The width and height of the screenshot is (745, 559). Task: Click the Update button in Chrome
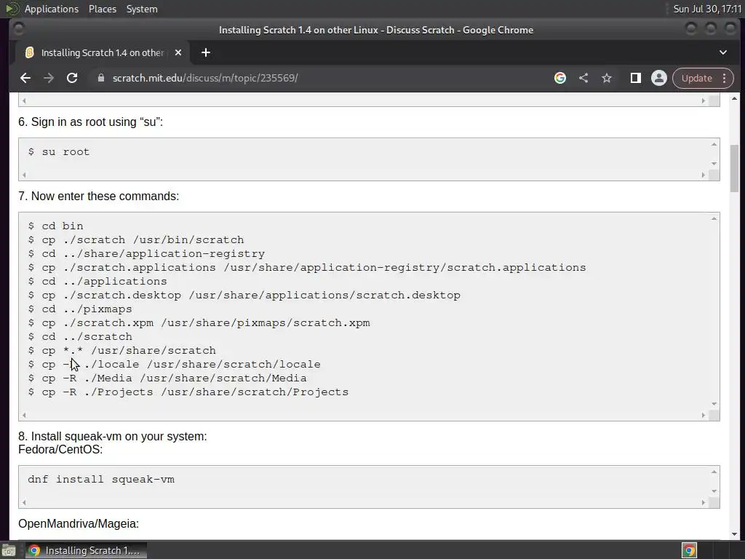696,78
